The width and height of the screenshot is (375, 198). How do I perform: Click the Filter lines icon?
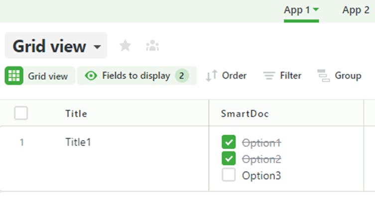[269, 76]
